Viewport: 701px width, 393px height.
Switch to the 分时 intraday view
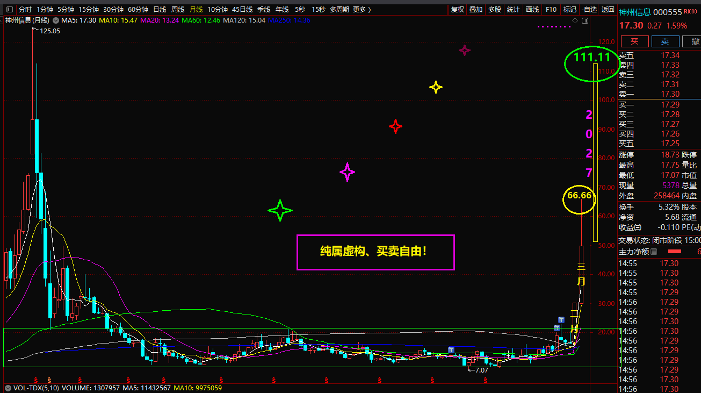[25, 10]
